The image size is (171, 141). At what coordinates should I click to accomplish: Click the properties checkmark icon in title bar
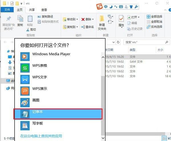click(12, 3)
